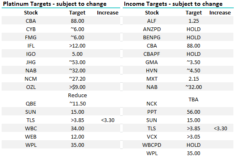Viewport: 240px width, 158px height.
Task: Click the Platinum table's Stock column header
Action: coord(31,13)
